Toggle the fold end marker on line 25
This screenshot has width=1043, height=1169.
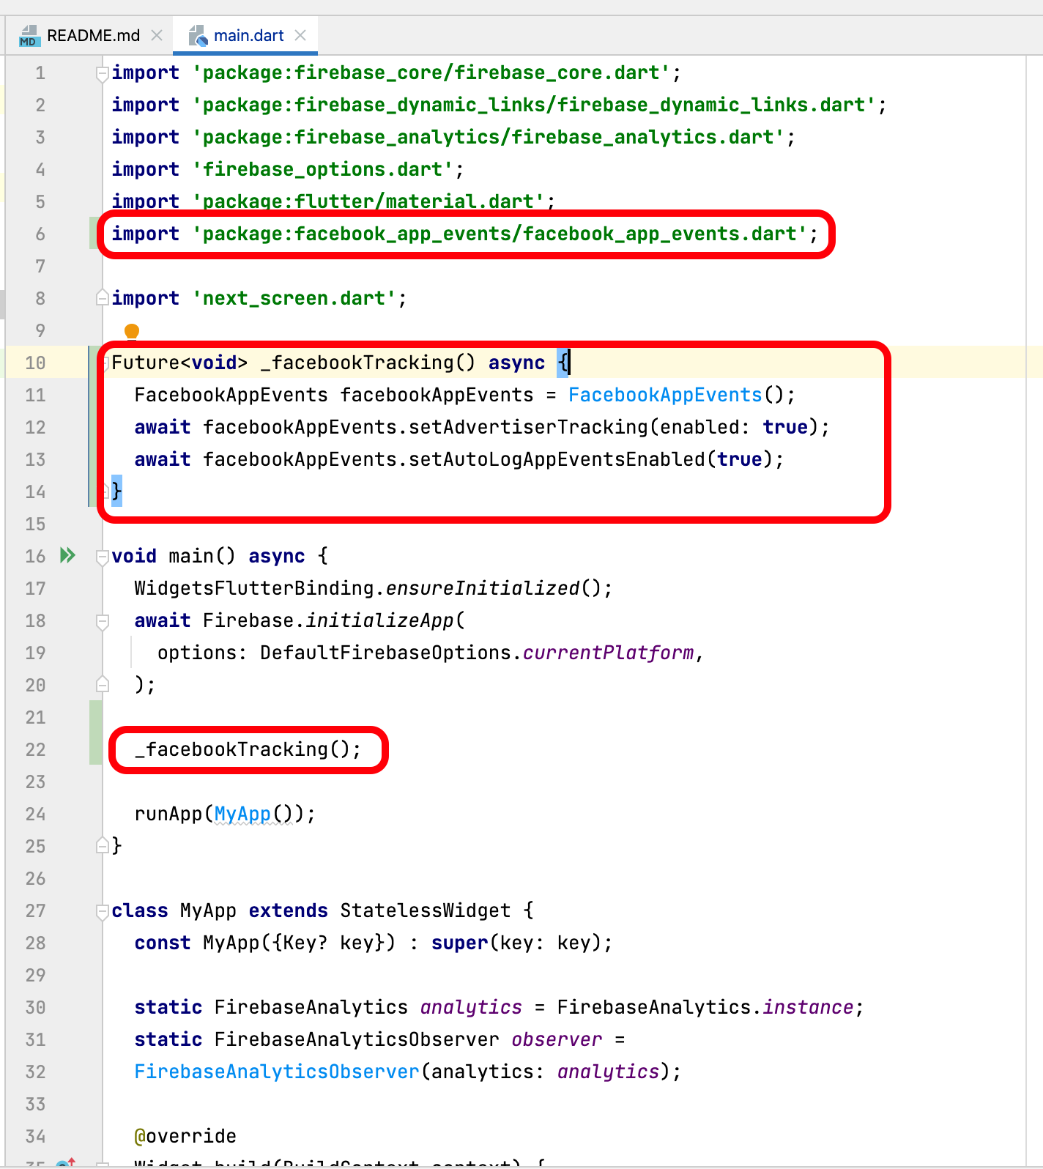[103, 846]
